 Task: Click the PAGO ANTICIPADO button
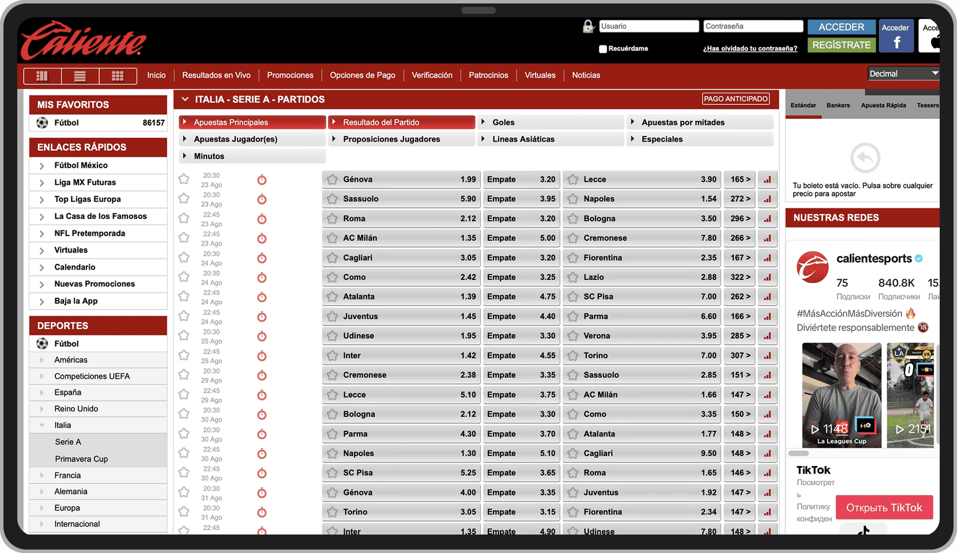pyautogui.click(x=736, y=99)
